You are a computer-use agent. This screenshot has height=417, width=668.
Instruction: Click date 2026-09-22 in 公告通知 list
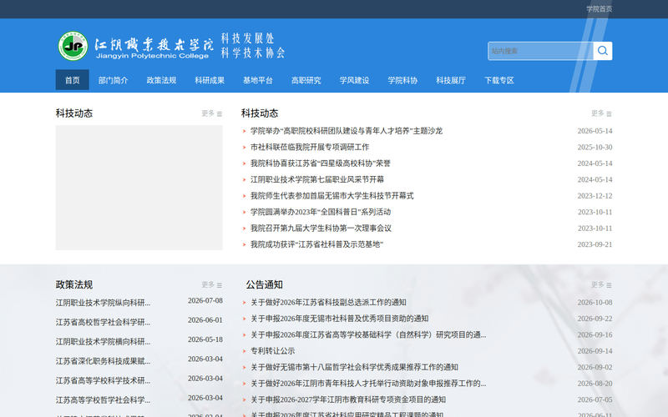click(595, 319)
